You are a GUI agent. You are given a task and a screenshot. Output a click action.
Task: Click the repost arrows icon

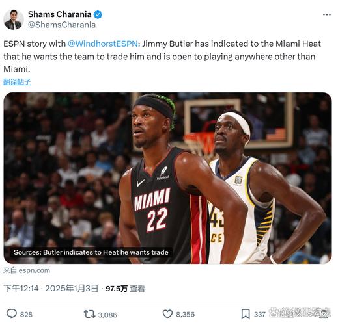tap(89, 314)
